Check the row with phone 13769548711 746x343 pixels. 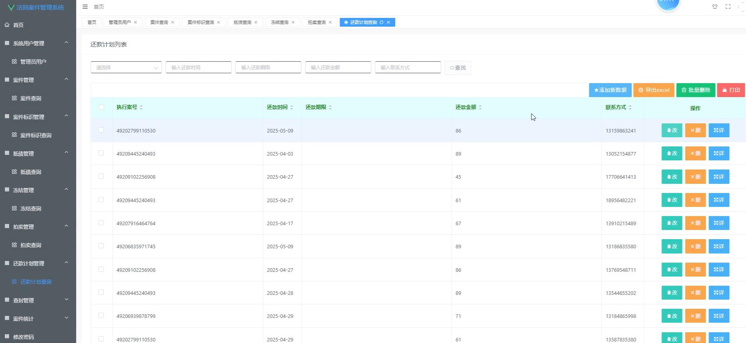point(101,269)
